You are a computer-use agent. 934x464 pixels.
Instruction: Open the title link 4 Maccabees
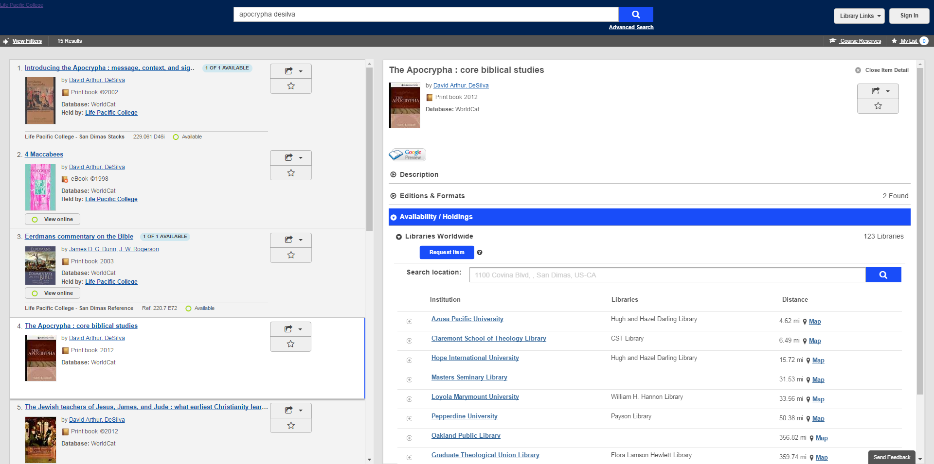44,155
